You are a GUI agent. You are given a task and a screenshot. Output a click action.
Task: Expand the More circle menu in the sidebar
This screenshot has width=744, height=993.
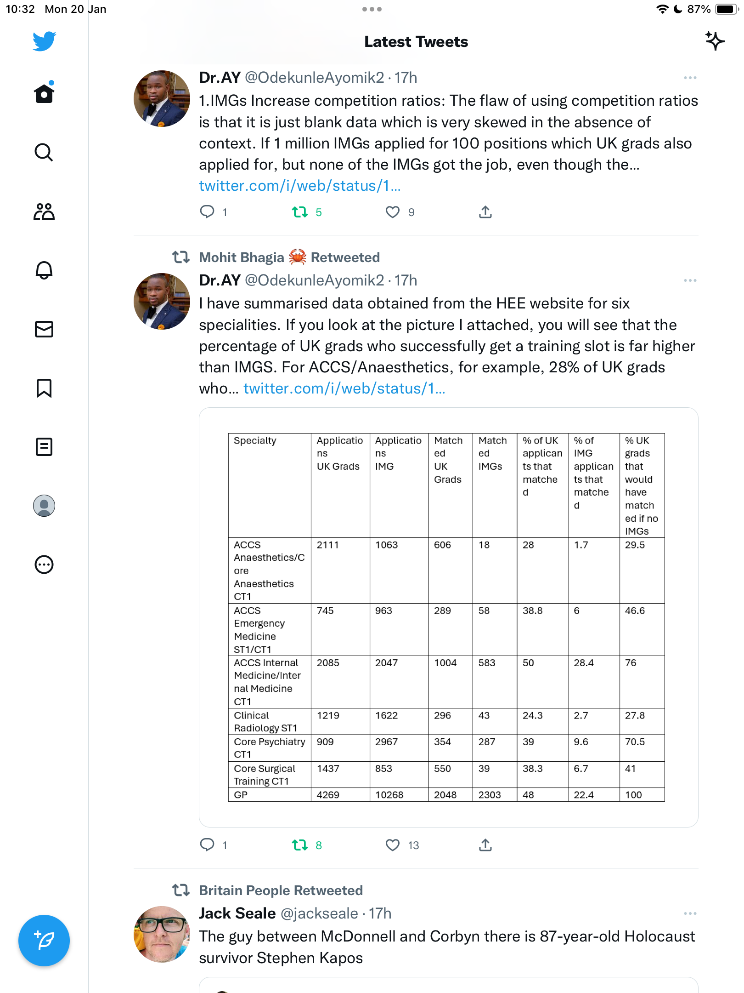pos(44,565)
